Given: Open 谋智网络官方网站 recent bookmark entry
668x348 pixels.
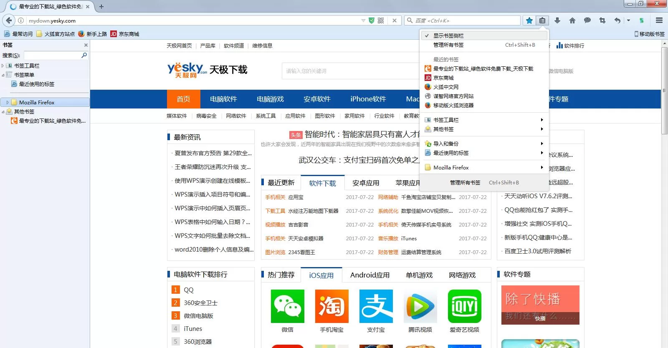Looking at the screenshot, I should [484, 96].
